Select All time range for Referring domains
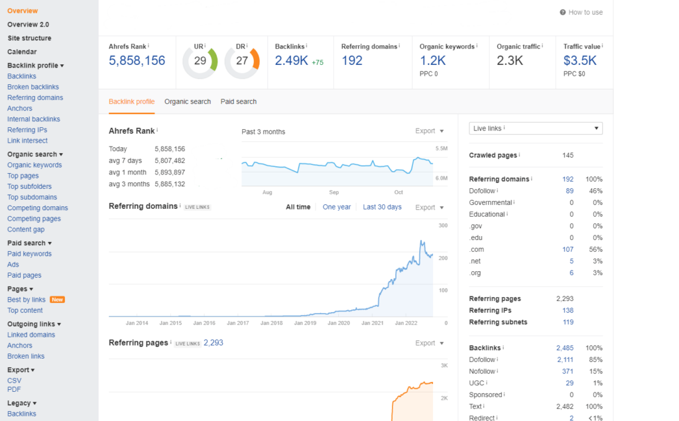679x421 pixels. (x=298, y=207)
